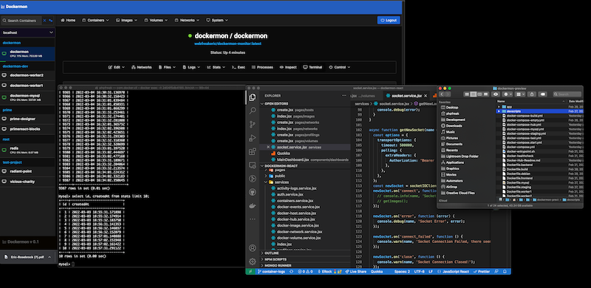The width and height of the screenshot is (591, 288).
Task: Click Finder Quick Look eye icon
Action: coord(495,94)
